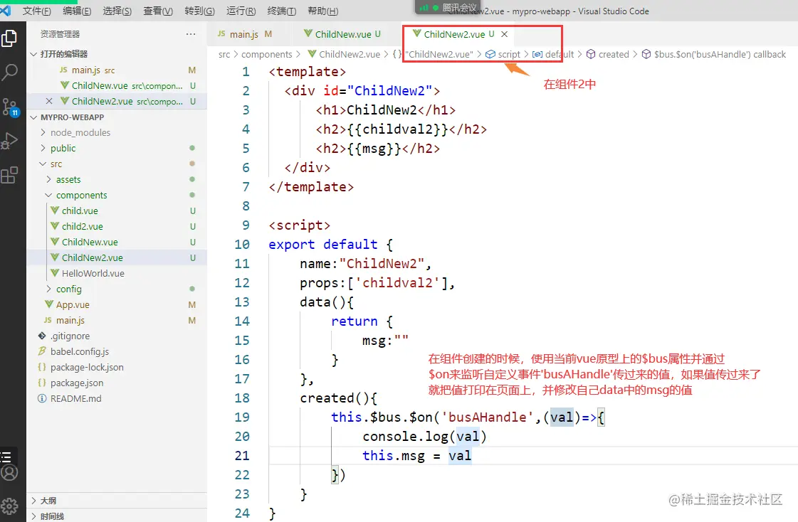
Task: Open README.md from the sidebar
Action: (78, 398)
